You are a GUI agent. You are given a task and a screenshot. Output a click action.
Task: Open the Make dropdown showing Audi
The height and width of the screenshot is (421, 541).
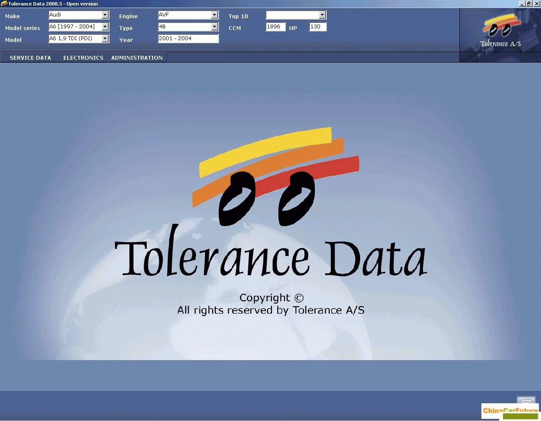pyautogui.click(x=79, y=15)
